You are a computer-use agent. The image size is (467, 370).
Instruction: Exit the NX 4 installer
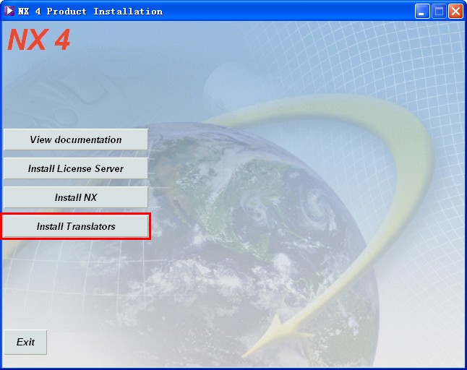[25, 342]
